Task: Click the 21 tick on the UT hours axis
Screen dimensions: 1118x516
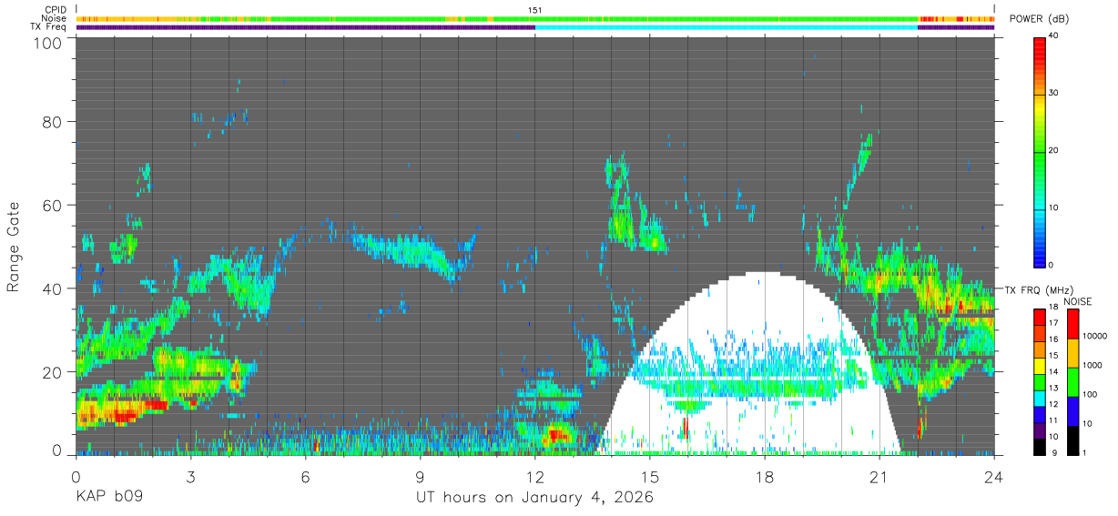Action: point(879,476)
